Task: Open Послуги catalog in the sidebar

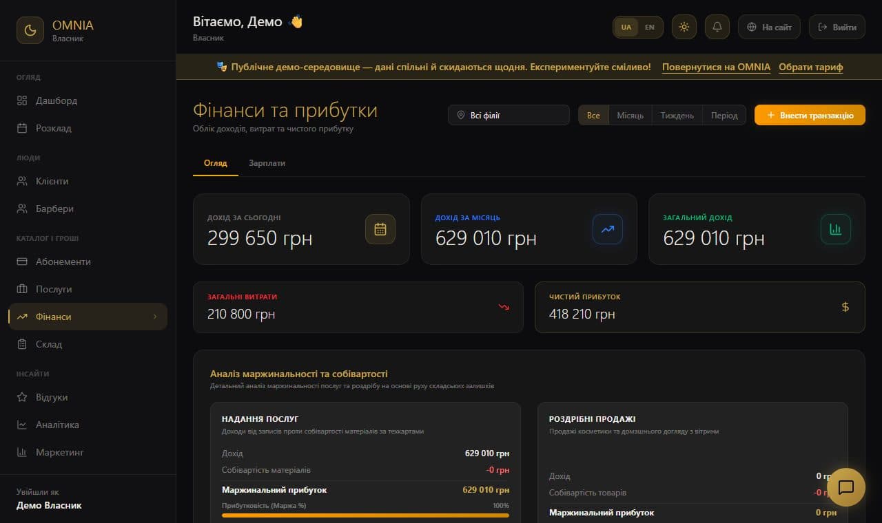Action: coord(88,289)
